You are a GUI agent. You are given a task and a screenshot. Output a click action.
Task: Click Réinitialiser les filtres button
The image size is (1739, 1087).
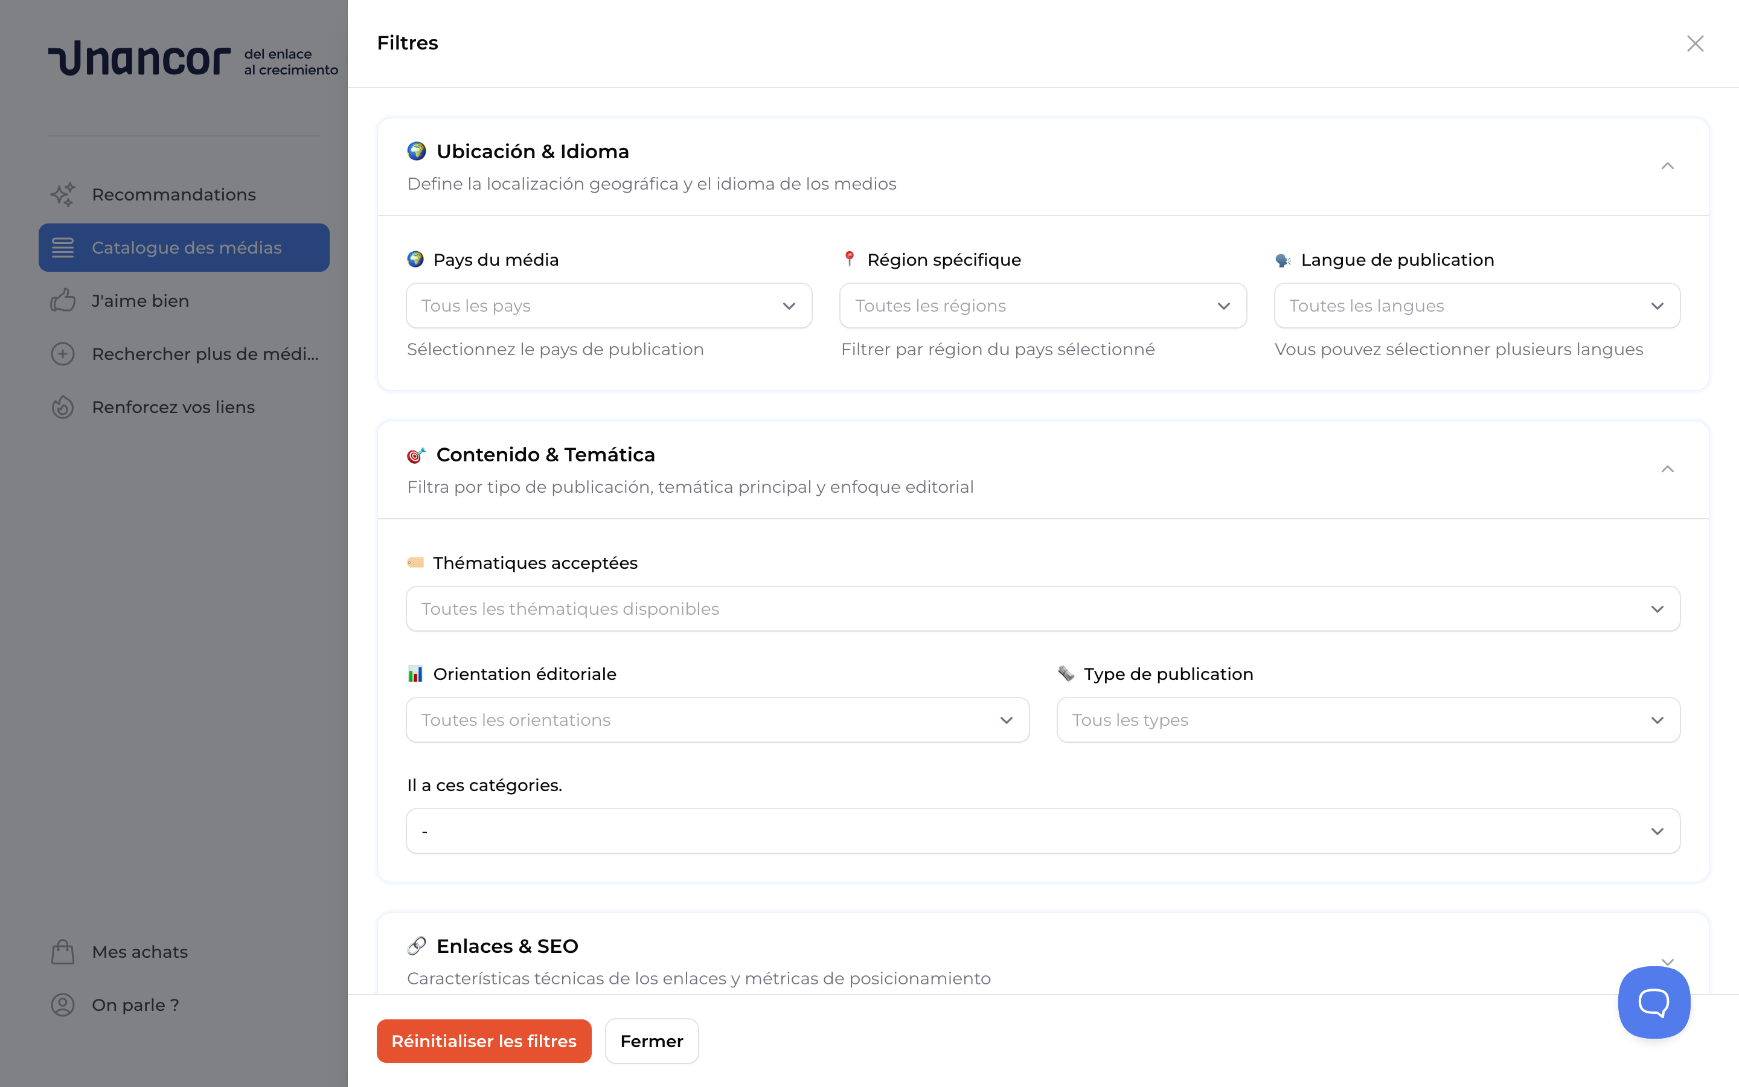coord(484,1041)
